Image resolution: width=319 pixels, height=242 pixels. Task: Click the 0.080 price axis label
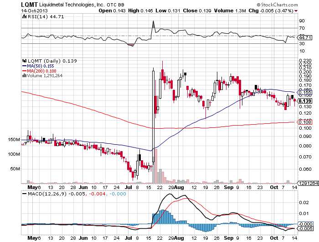pos(305,146)
